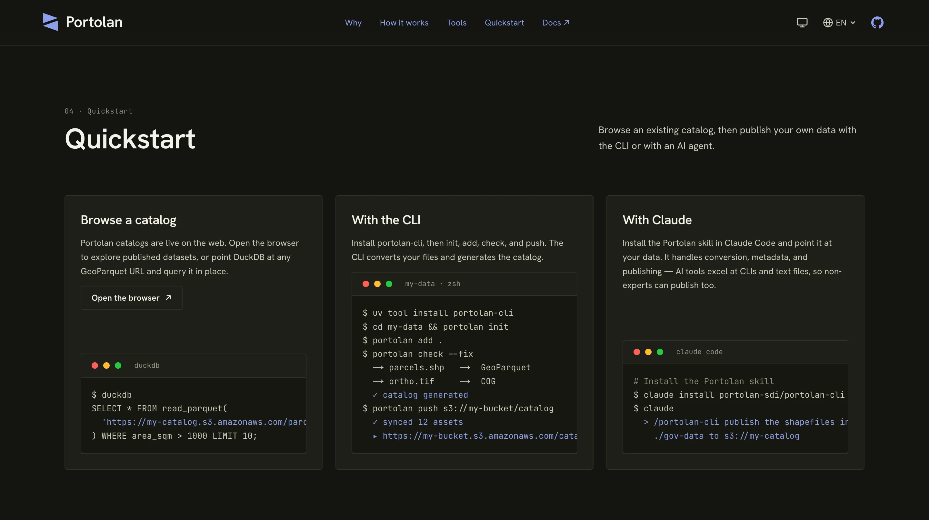Click yellow dot in the claude code terminal
This screenshot has height=520, width=929.
tap(648, 352)
